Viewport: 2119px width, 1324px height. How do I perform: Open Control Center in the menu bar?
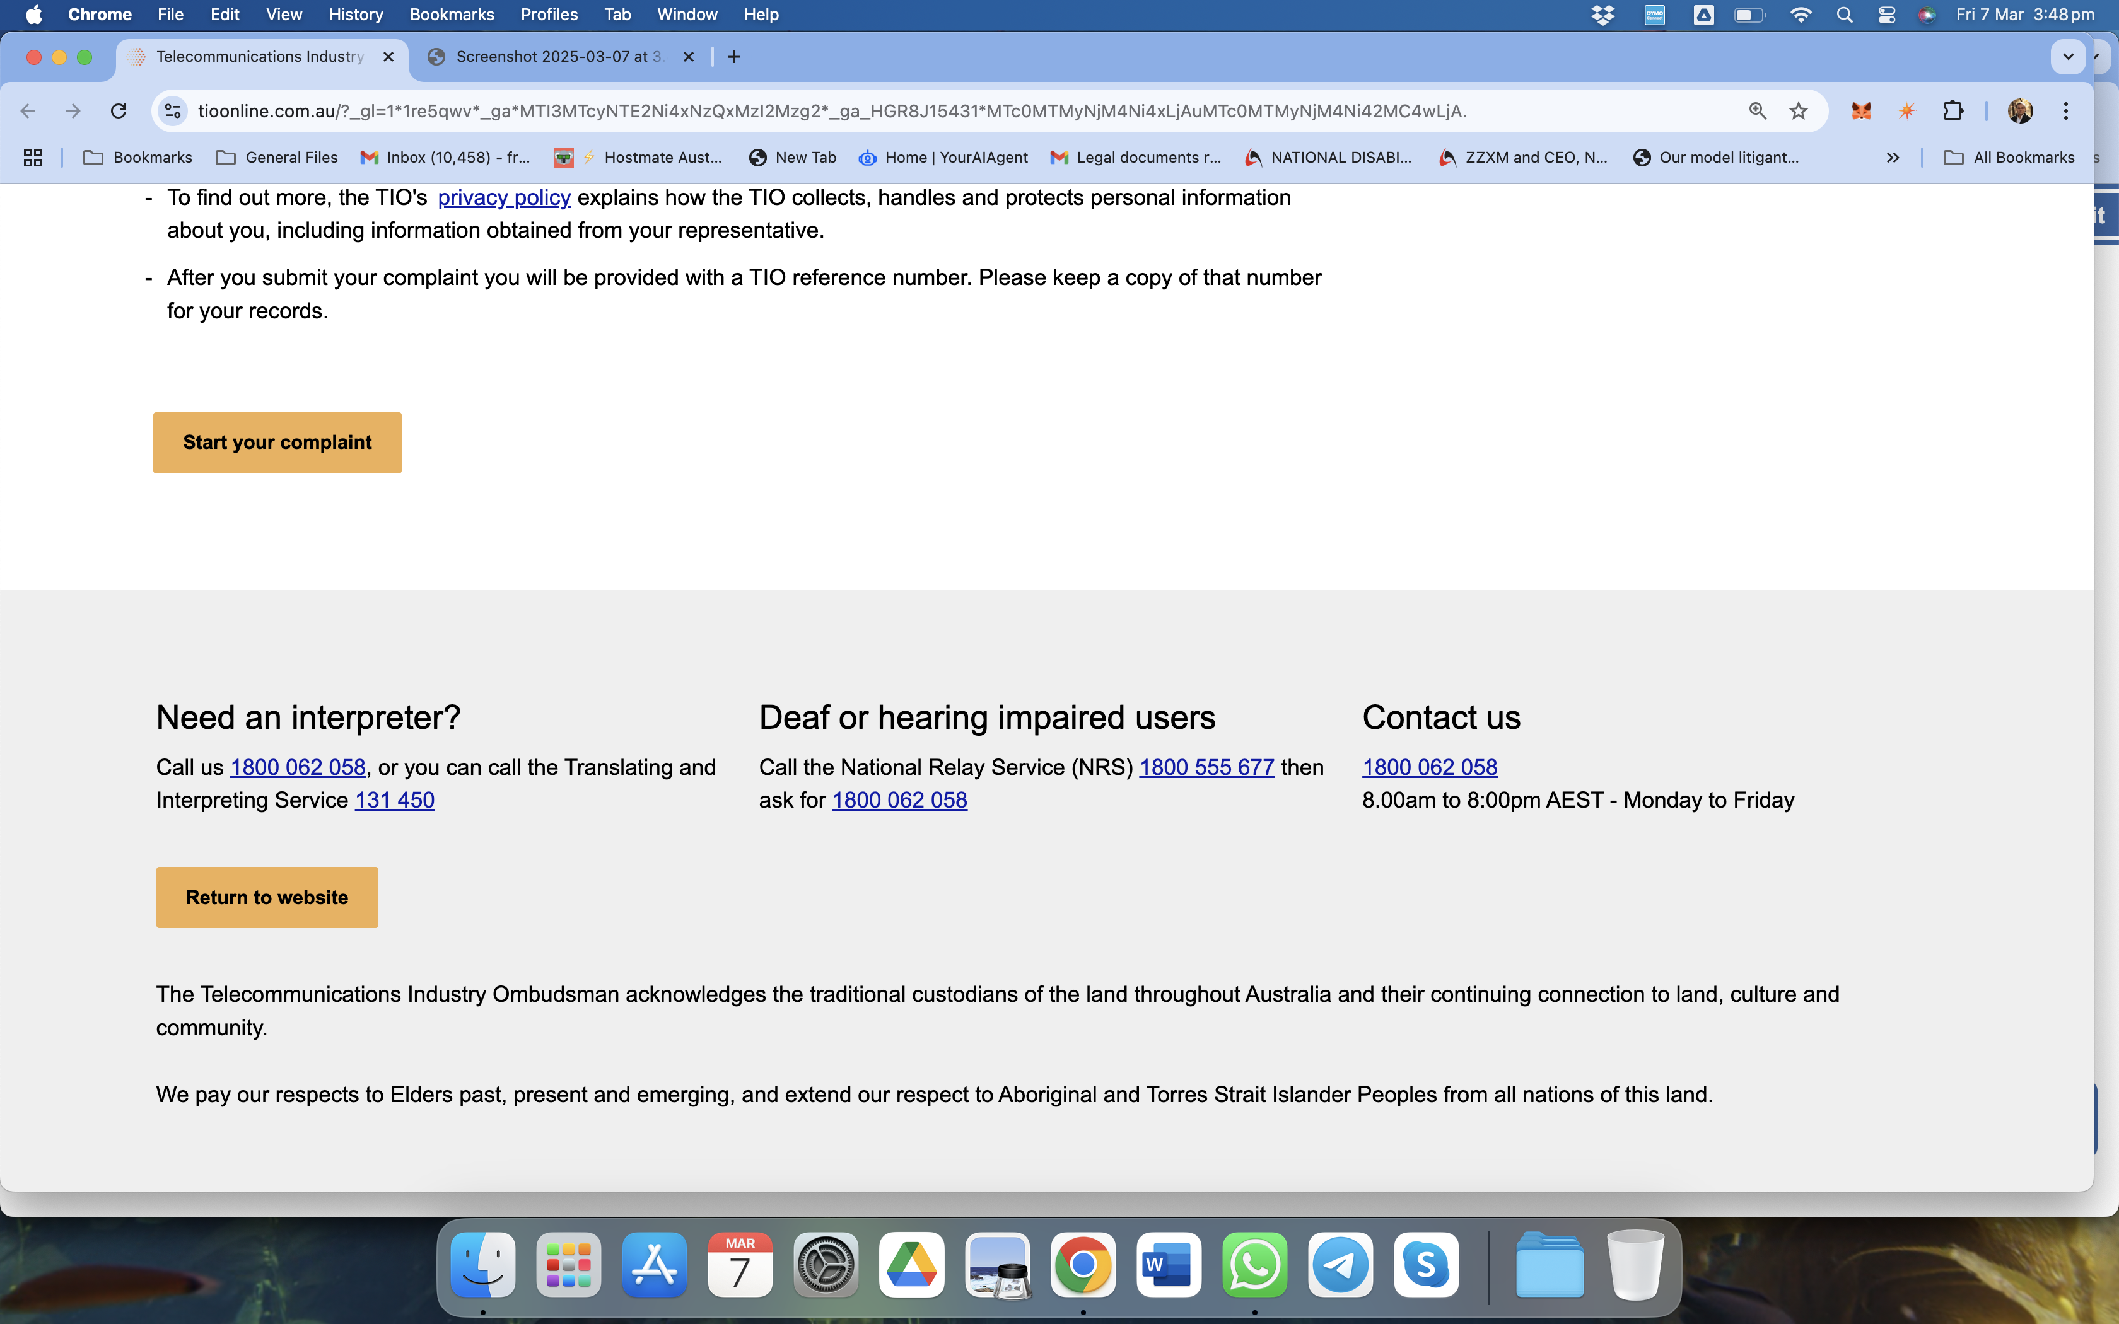1886,15
